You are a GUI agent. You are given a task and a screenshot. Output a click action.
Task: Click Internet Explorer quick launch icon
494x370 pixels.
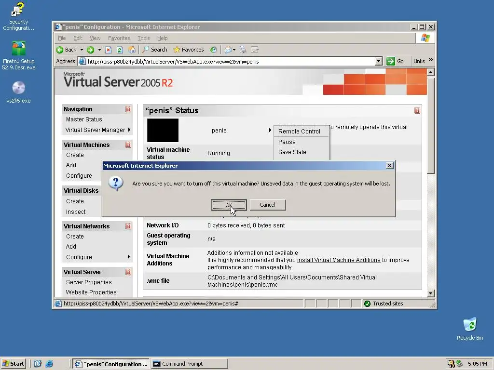[49, 364]
